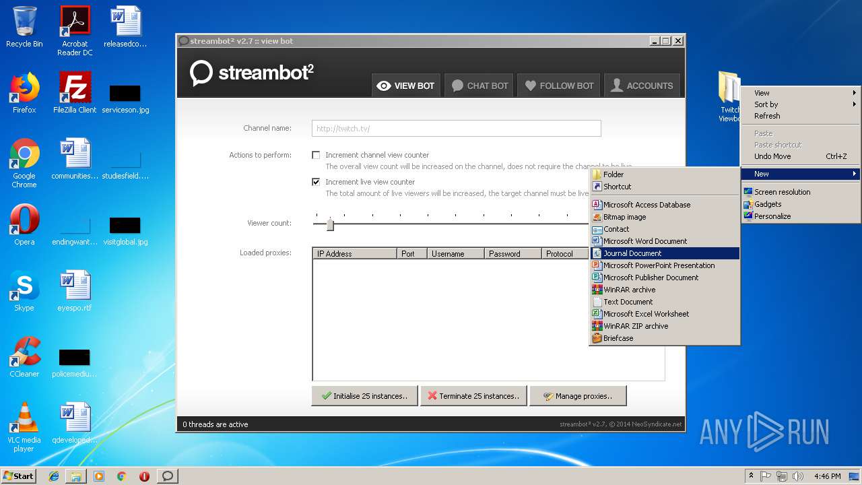Click the streambot taskbar button
The width and height of the screenshot is (862, 485).
[168, 476]
